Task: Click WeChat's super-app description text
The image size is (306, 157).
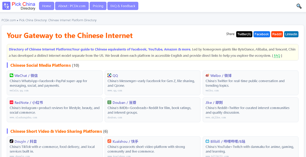Action: tap(48, 83)
